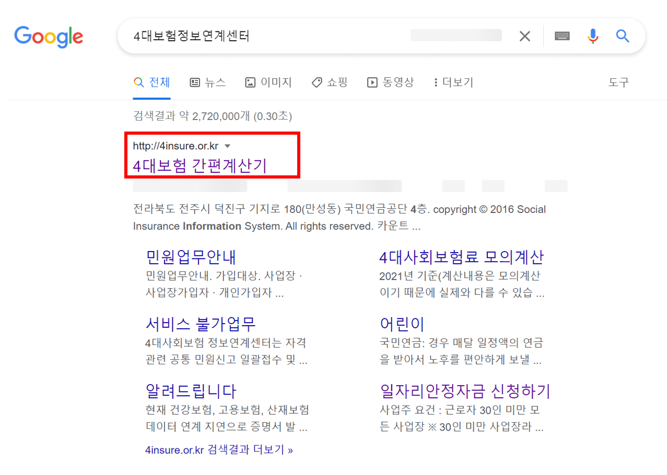
Task: Click the snippet text starting 전라북도 전주시 덕진구
Action: [340, 218]
